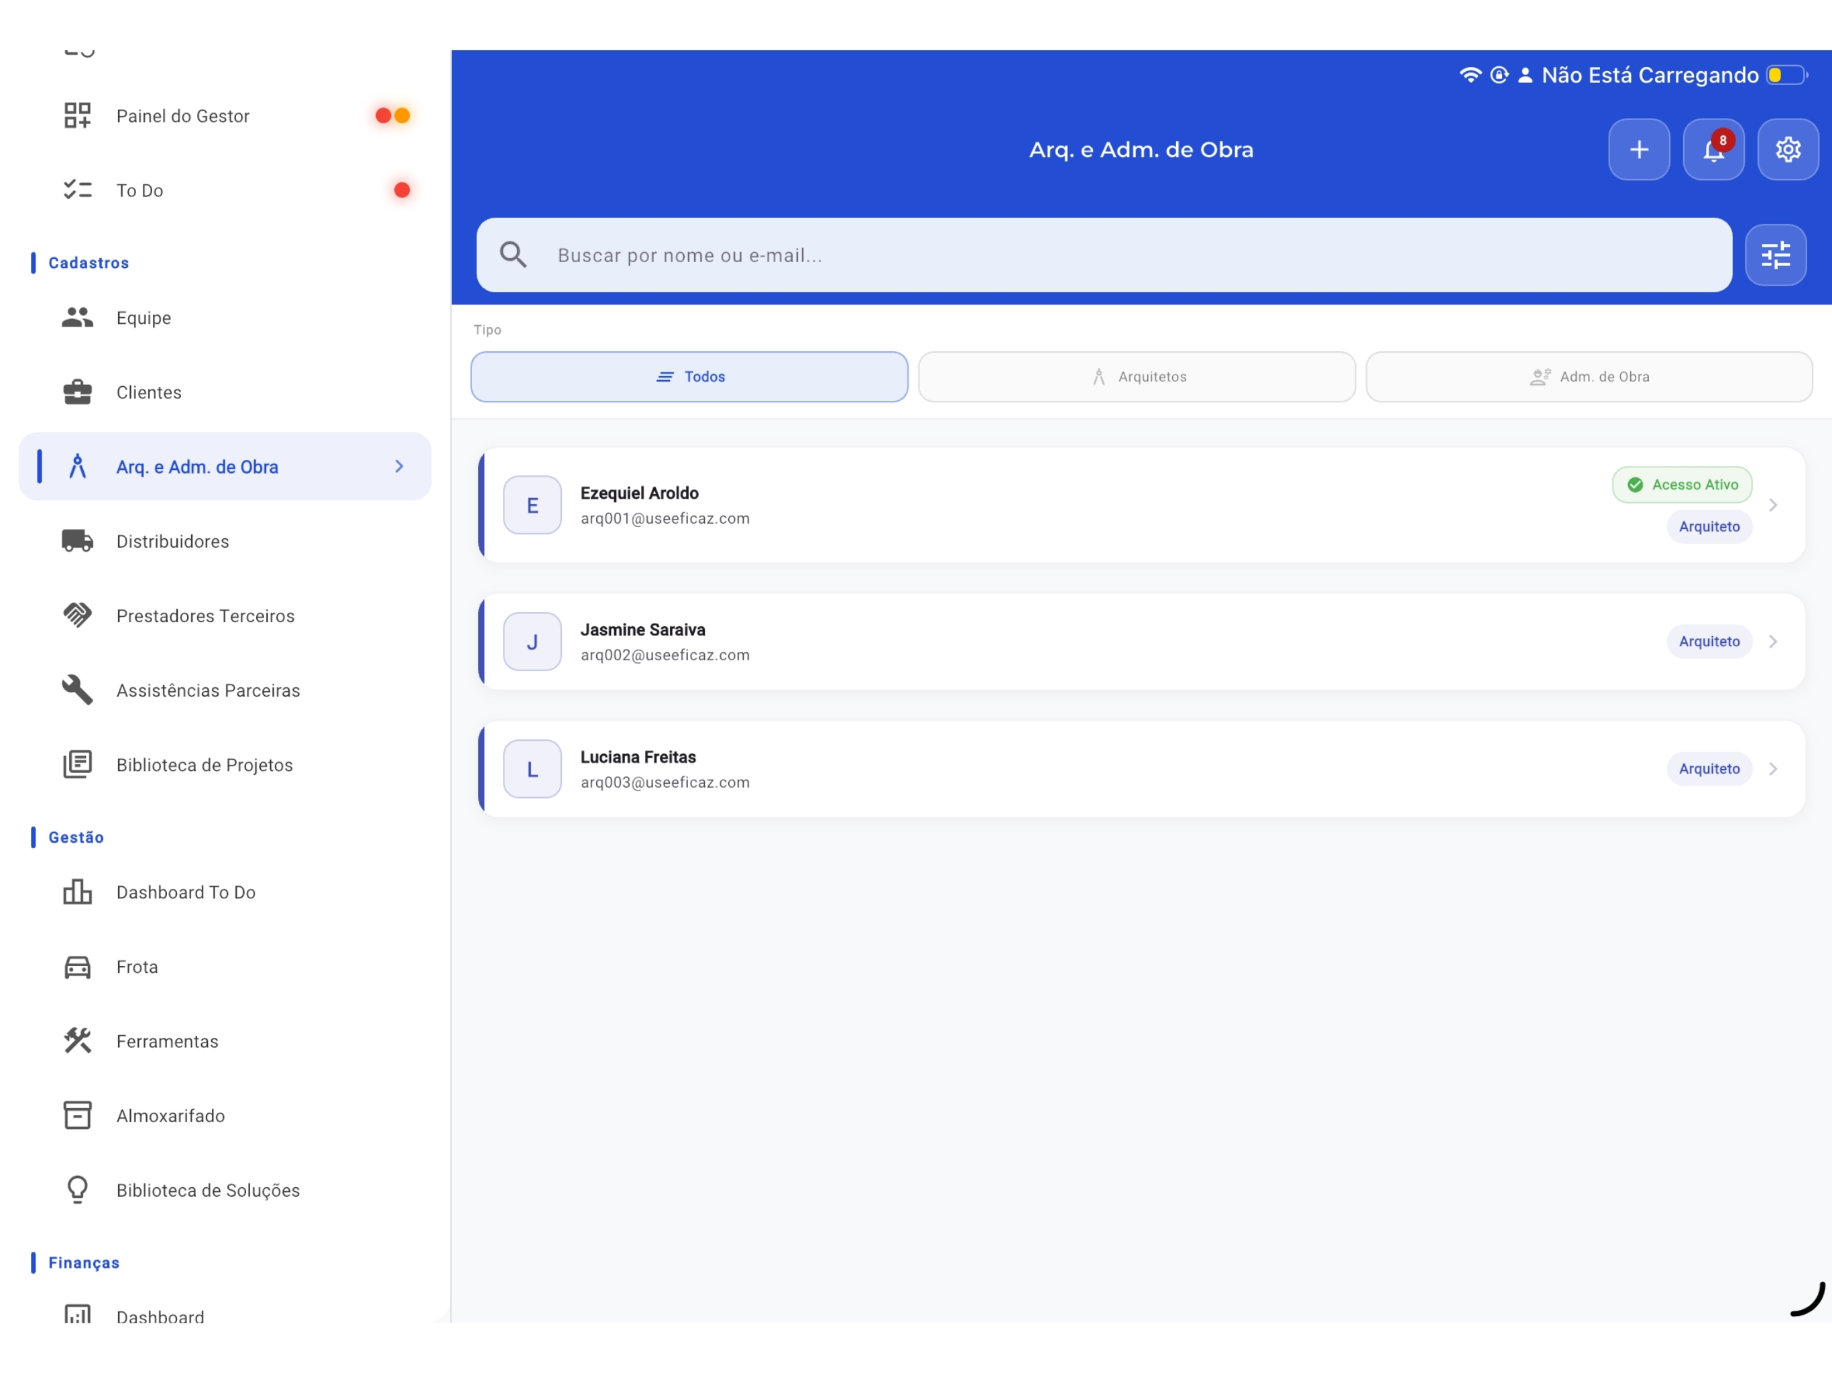This screenshot has height=1373, width=1832.
Task: Filter list by Arquitetos
Action: [1137, 377]
